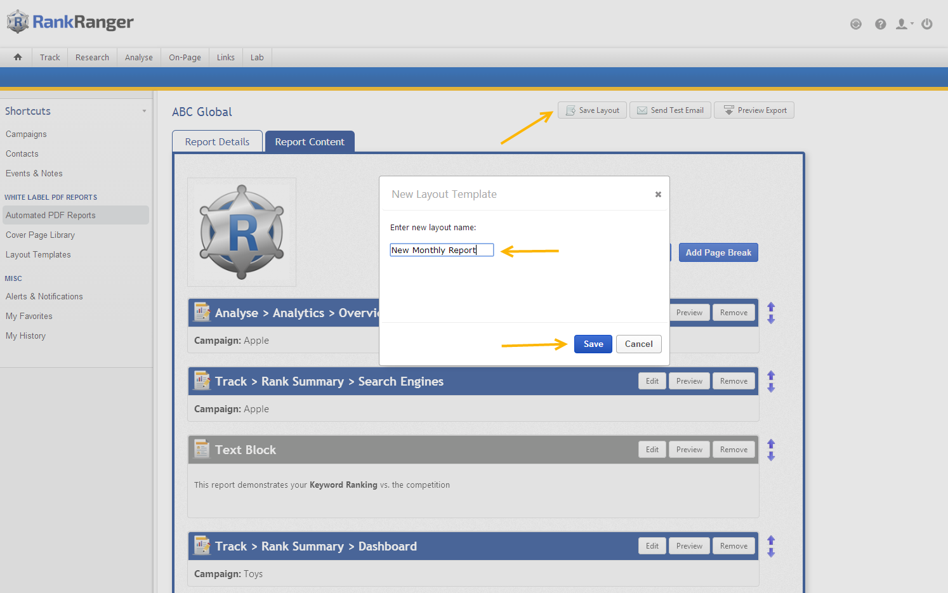Screen dimensions: 948x593
Task: Open Layout Templates in sidebar
Action: coord(38,254)
